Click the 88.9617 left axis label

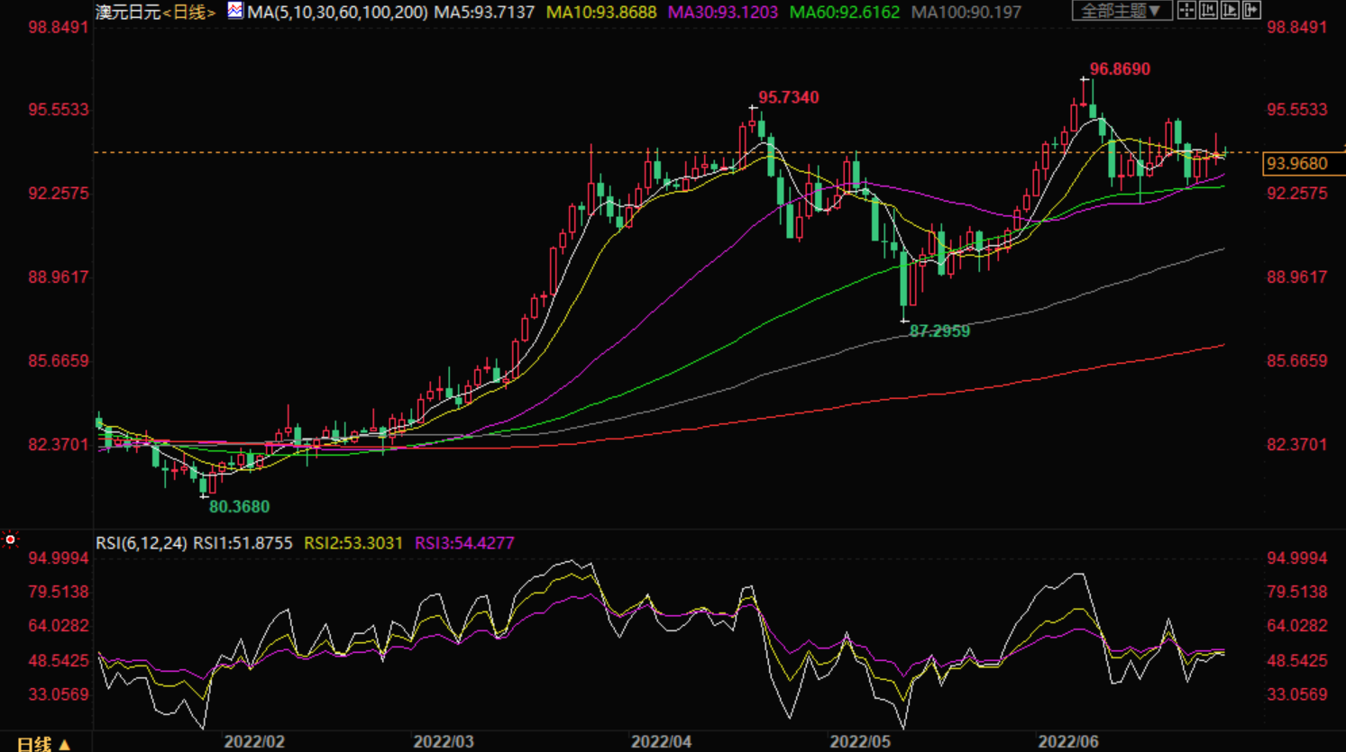point(59,277)
